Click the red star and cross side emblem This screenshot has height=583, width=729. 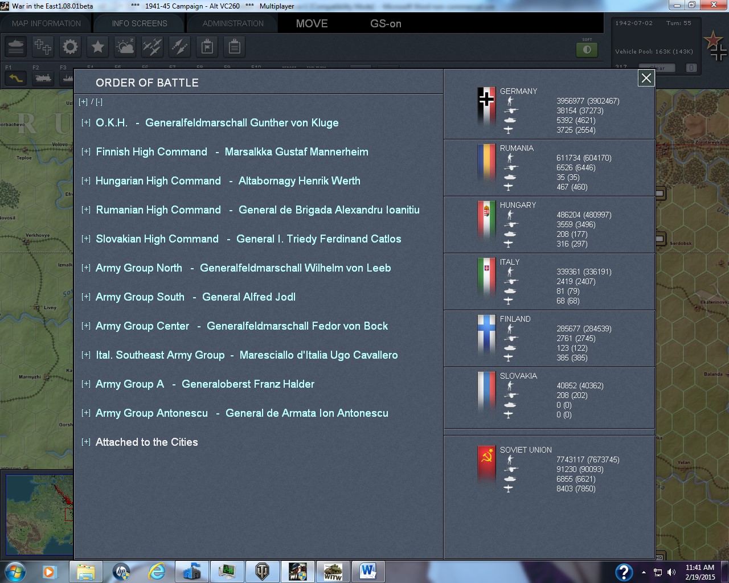click(715, 46)
